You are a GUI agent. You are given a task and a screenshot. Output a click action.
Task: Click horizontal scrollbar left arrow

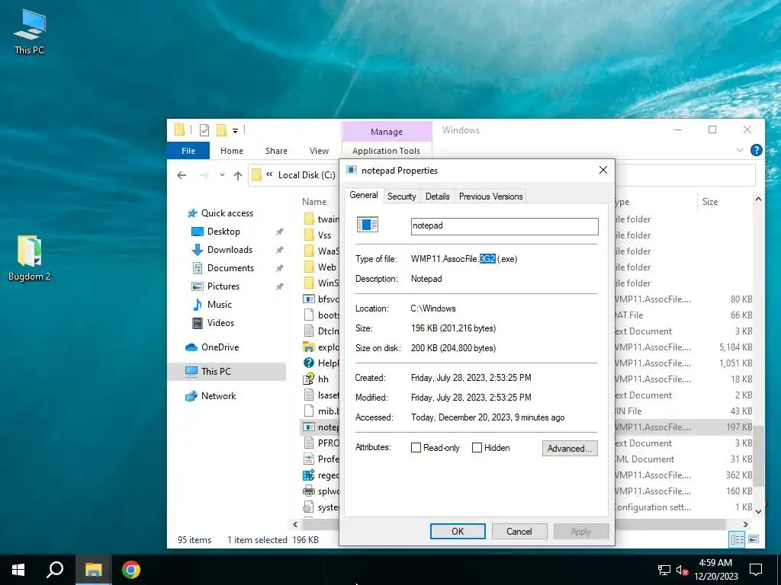[x=295, y=524]
